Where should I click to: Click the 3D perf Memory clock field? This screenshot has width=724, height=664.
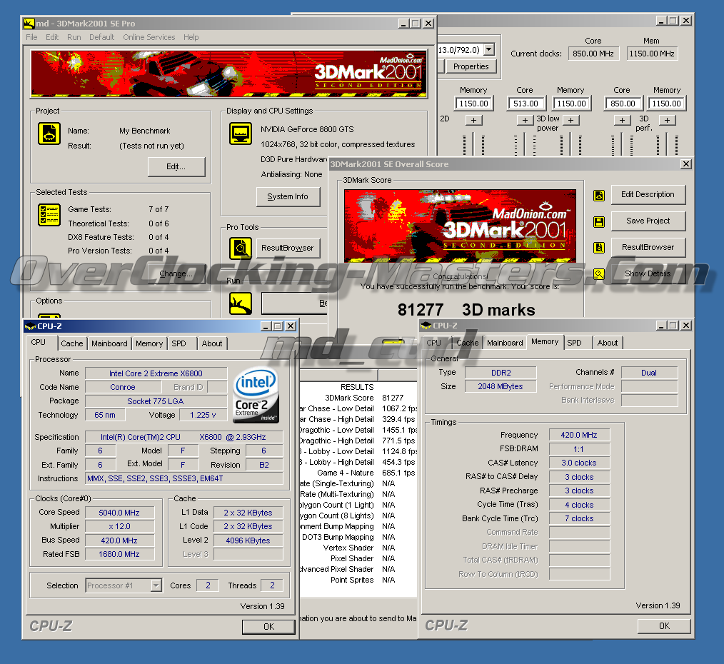coord(666,104)
